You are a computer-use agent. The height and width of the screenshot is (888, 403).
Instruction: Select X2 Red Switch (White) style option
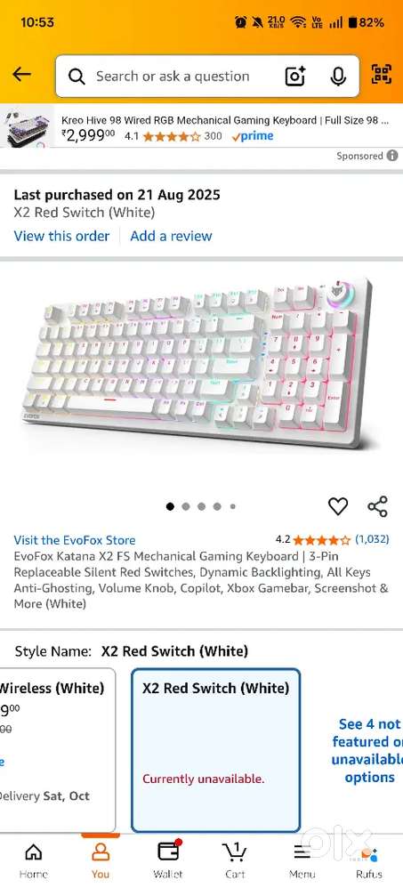tap(215, 750)
